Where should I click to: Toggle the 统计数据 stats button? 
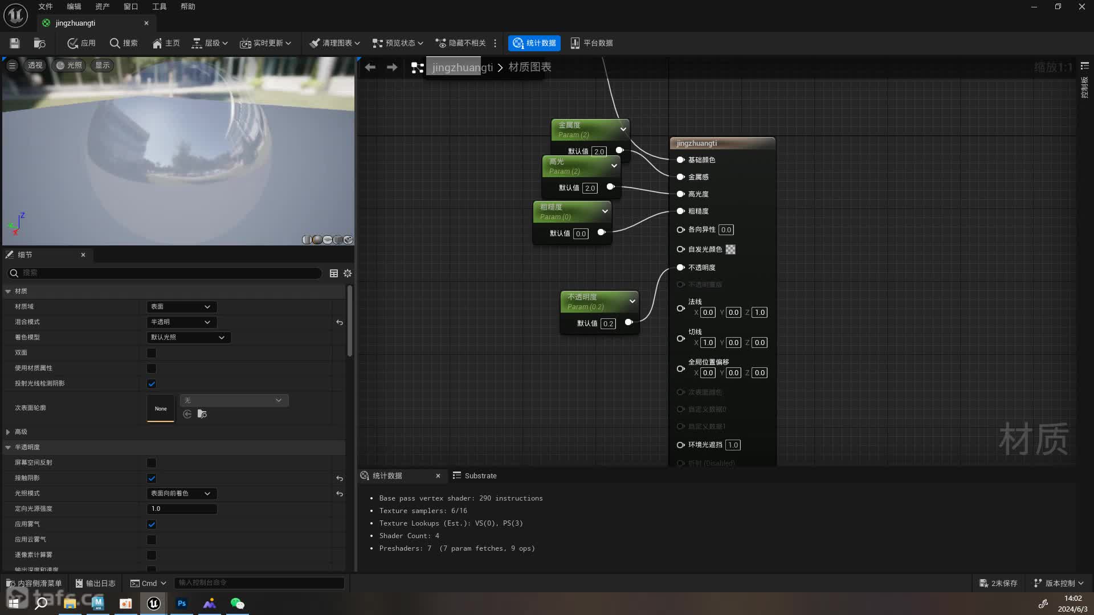[534, 43]
